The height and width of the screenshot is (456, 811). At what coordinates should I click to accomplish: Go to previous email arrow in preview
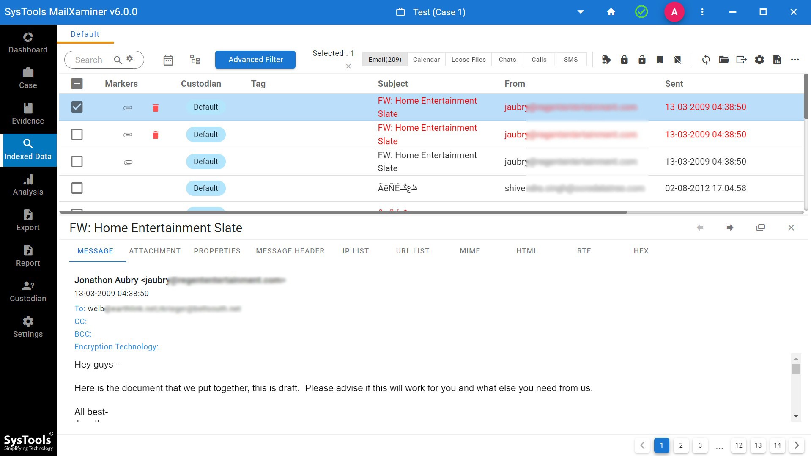pos(700,228)
